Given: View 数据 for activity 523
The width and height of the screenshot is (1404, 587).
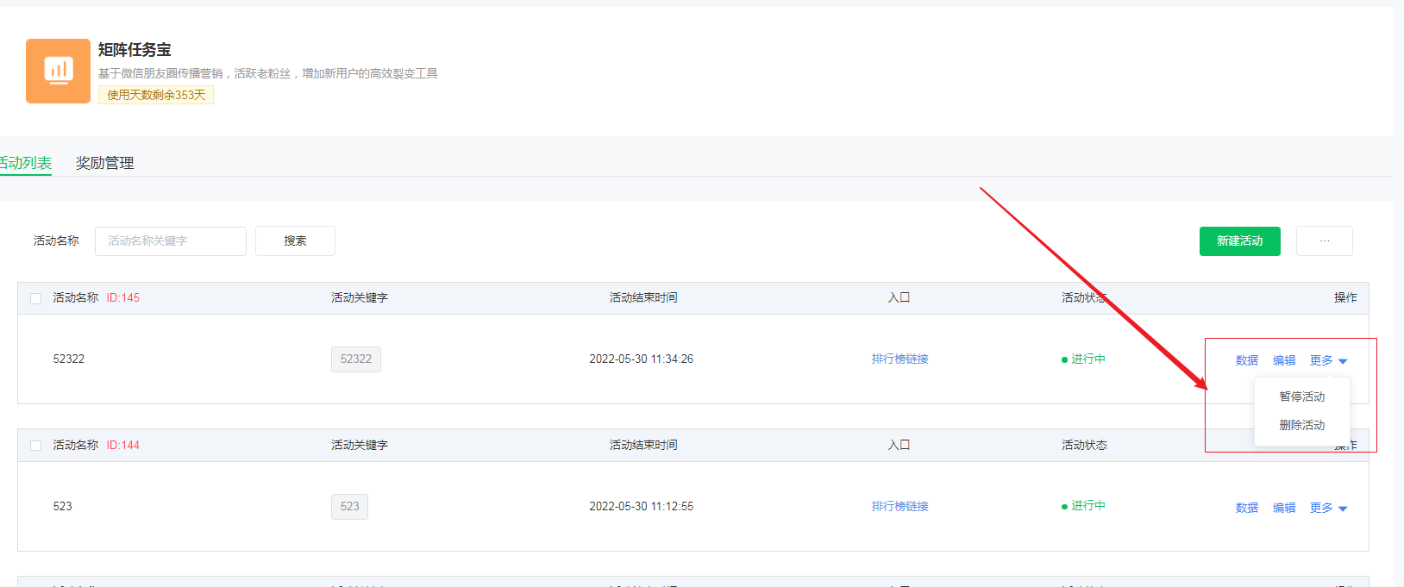Looking at the screenshot, I should 1246,508.
